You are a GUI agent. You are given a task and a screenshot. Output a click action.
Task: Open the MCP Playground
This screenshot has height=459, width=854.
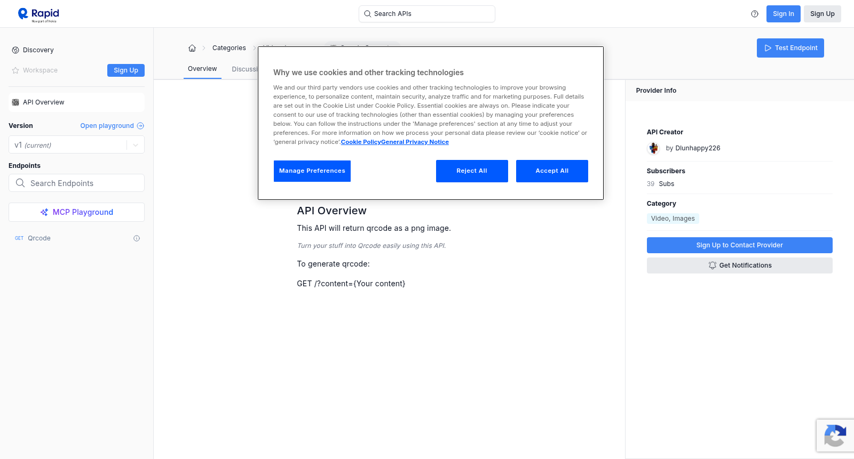pyautogui.click(x=76, y=212)
